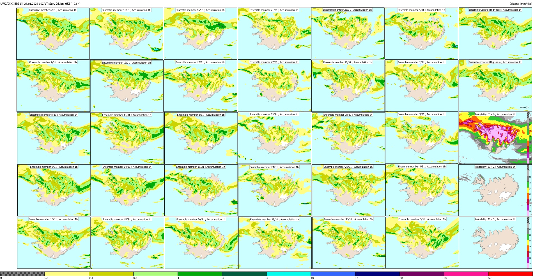Screen dimensions: 533x280
Task: Choose the Ensemble member 29/31 map
Action: [348, 190]
